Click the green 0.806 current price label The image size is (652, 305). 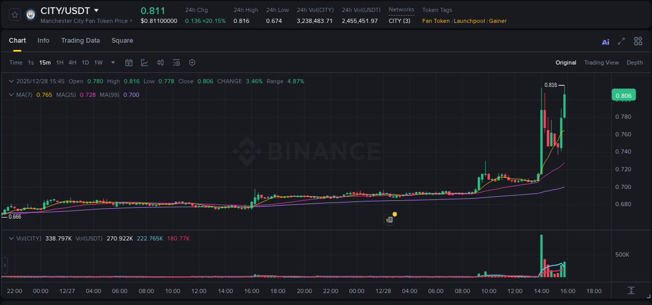click(x=624, y=95)
